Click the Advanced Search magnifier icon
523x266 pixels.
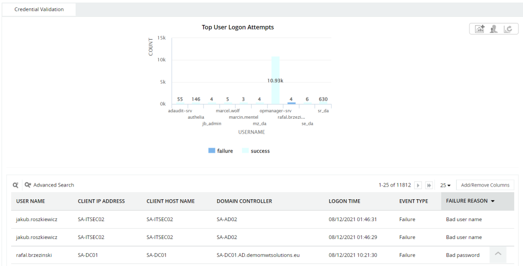(28, 185)
